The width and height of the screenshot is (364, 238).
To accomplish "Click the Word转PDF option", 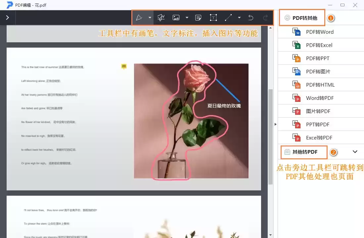I will point(320,98).
